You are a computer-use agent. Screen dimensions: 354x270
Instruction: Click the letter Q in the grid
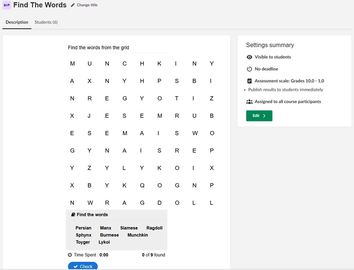[142, 185]
